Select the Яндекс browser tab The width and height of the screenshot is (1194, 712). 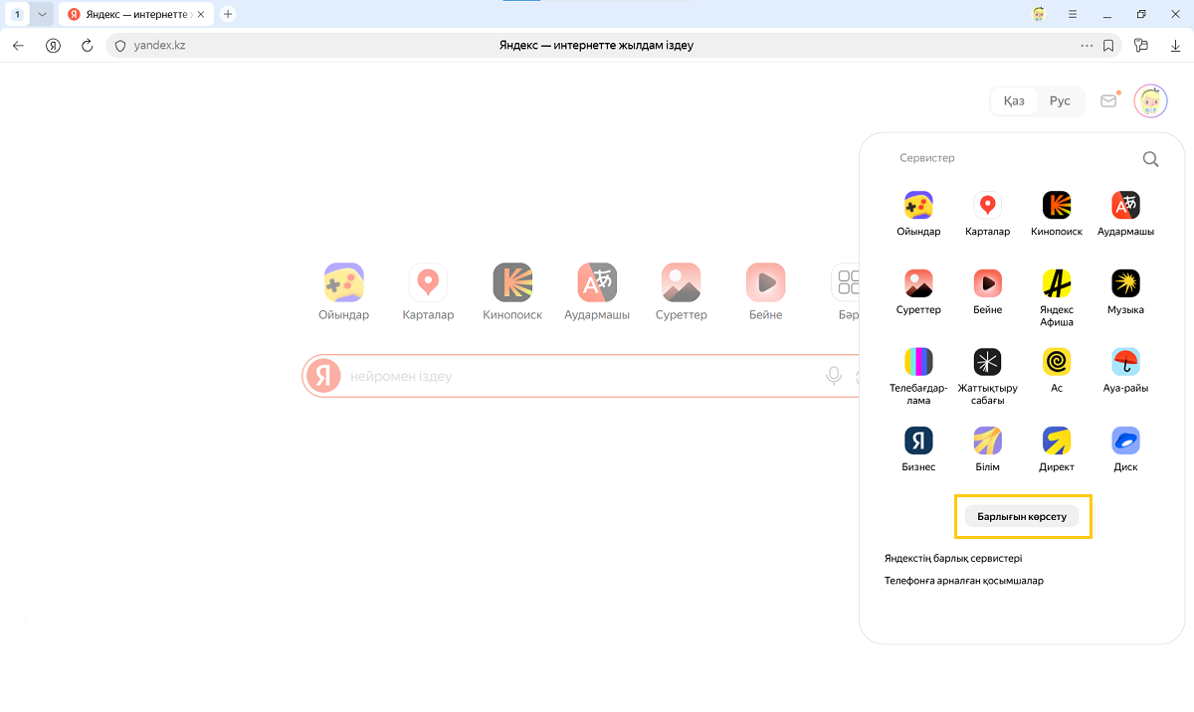point(136,14)
